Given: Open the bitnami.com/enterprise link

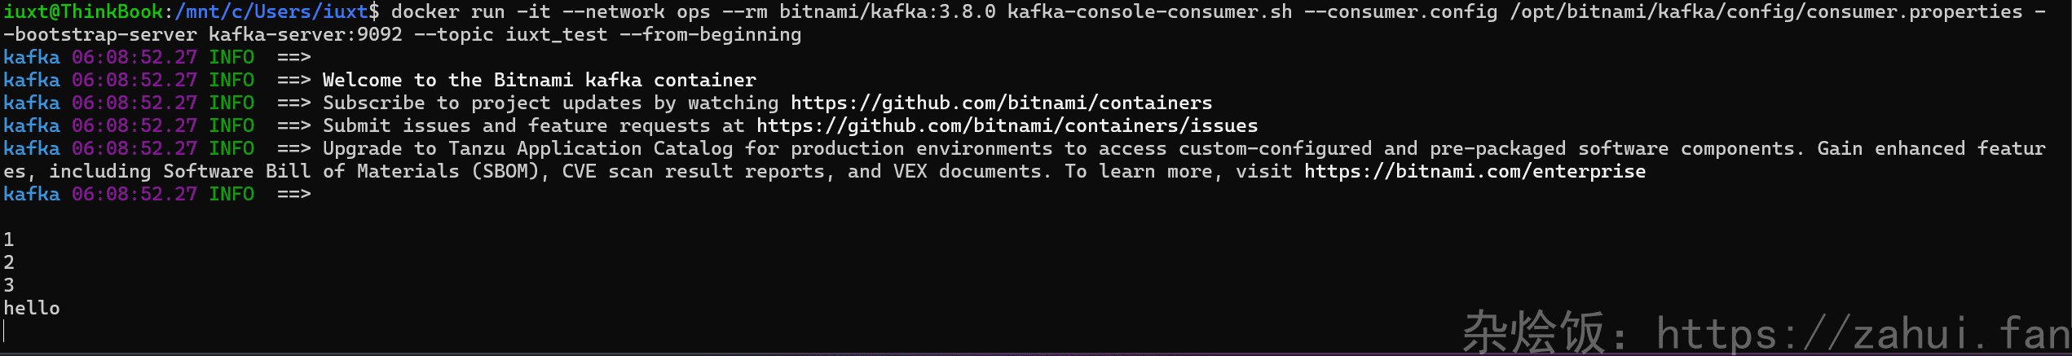Looking at the screenshot, I should point(1475,171).
